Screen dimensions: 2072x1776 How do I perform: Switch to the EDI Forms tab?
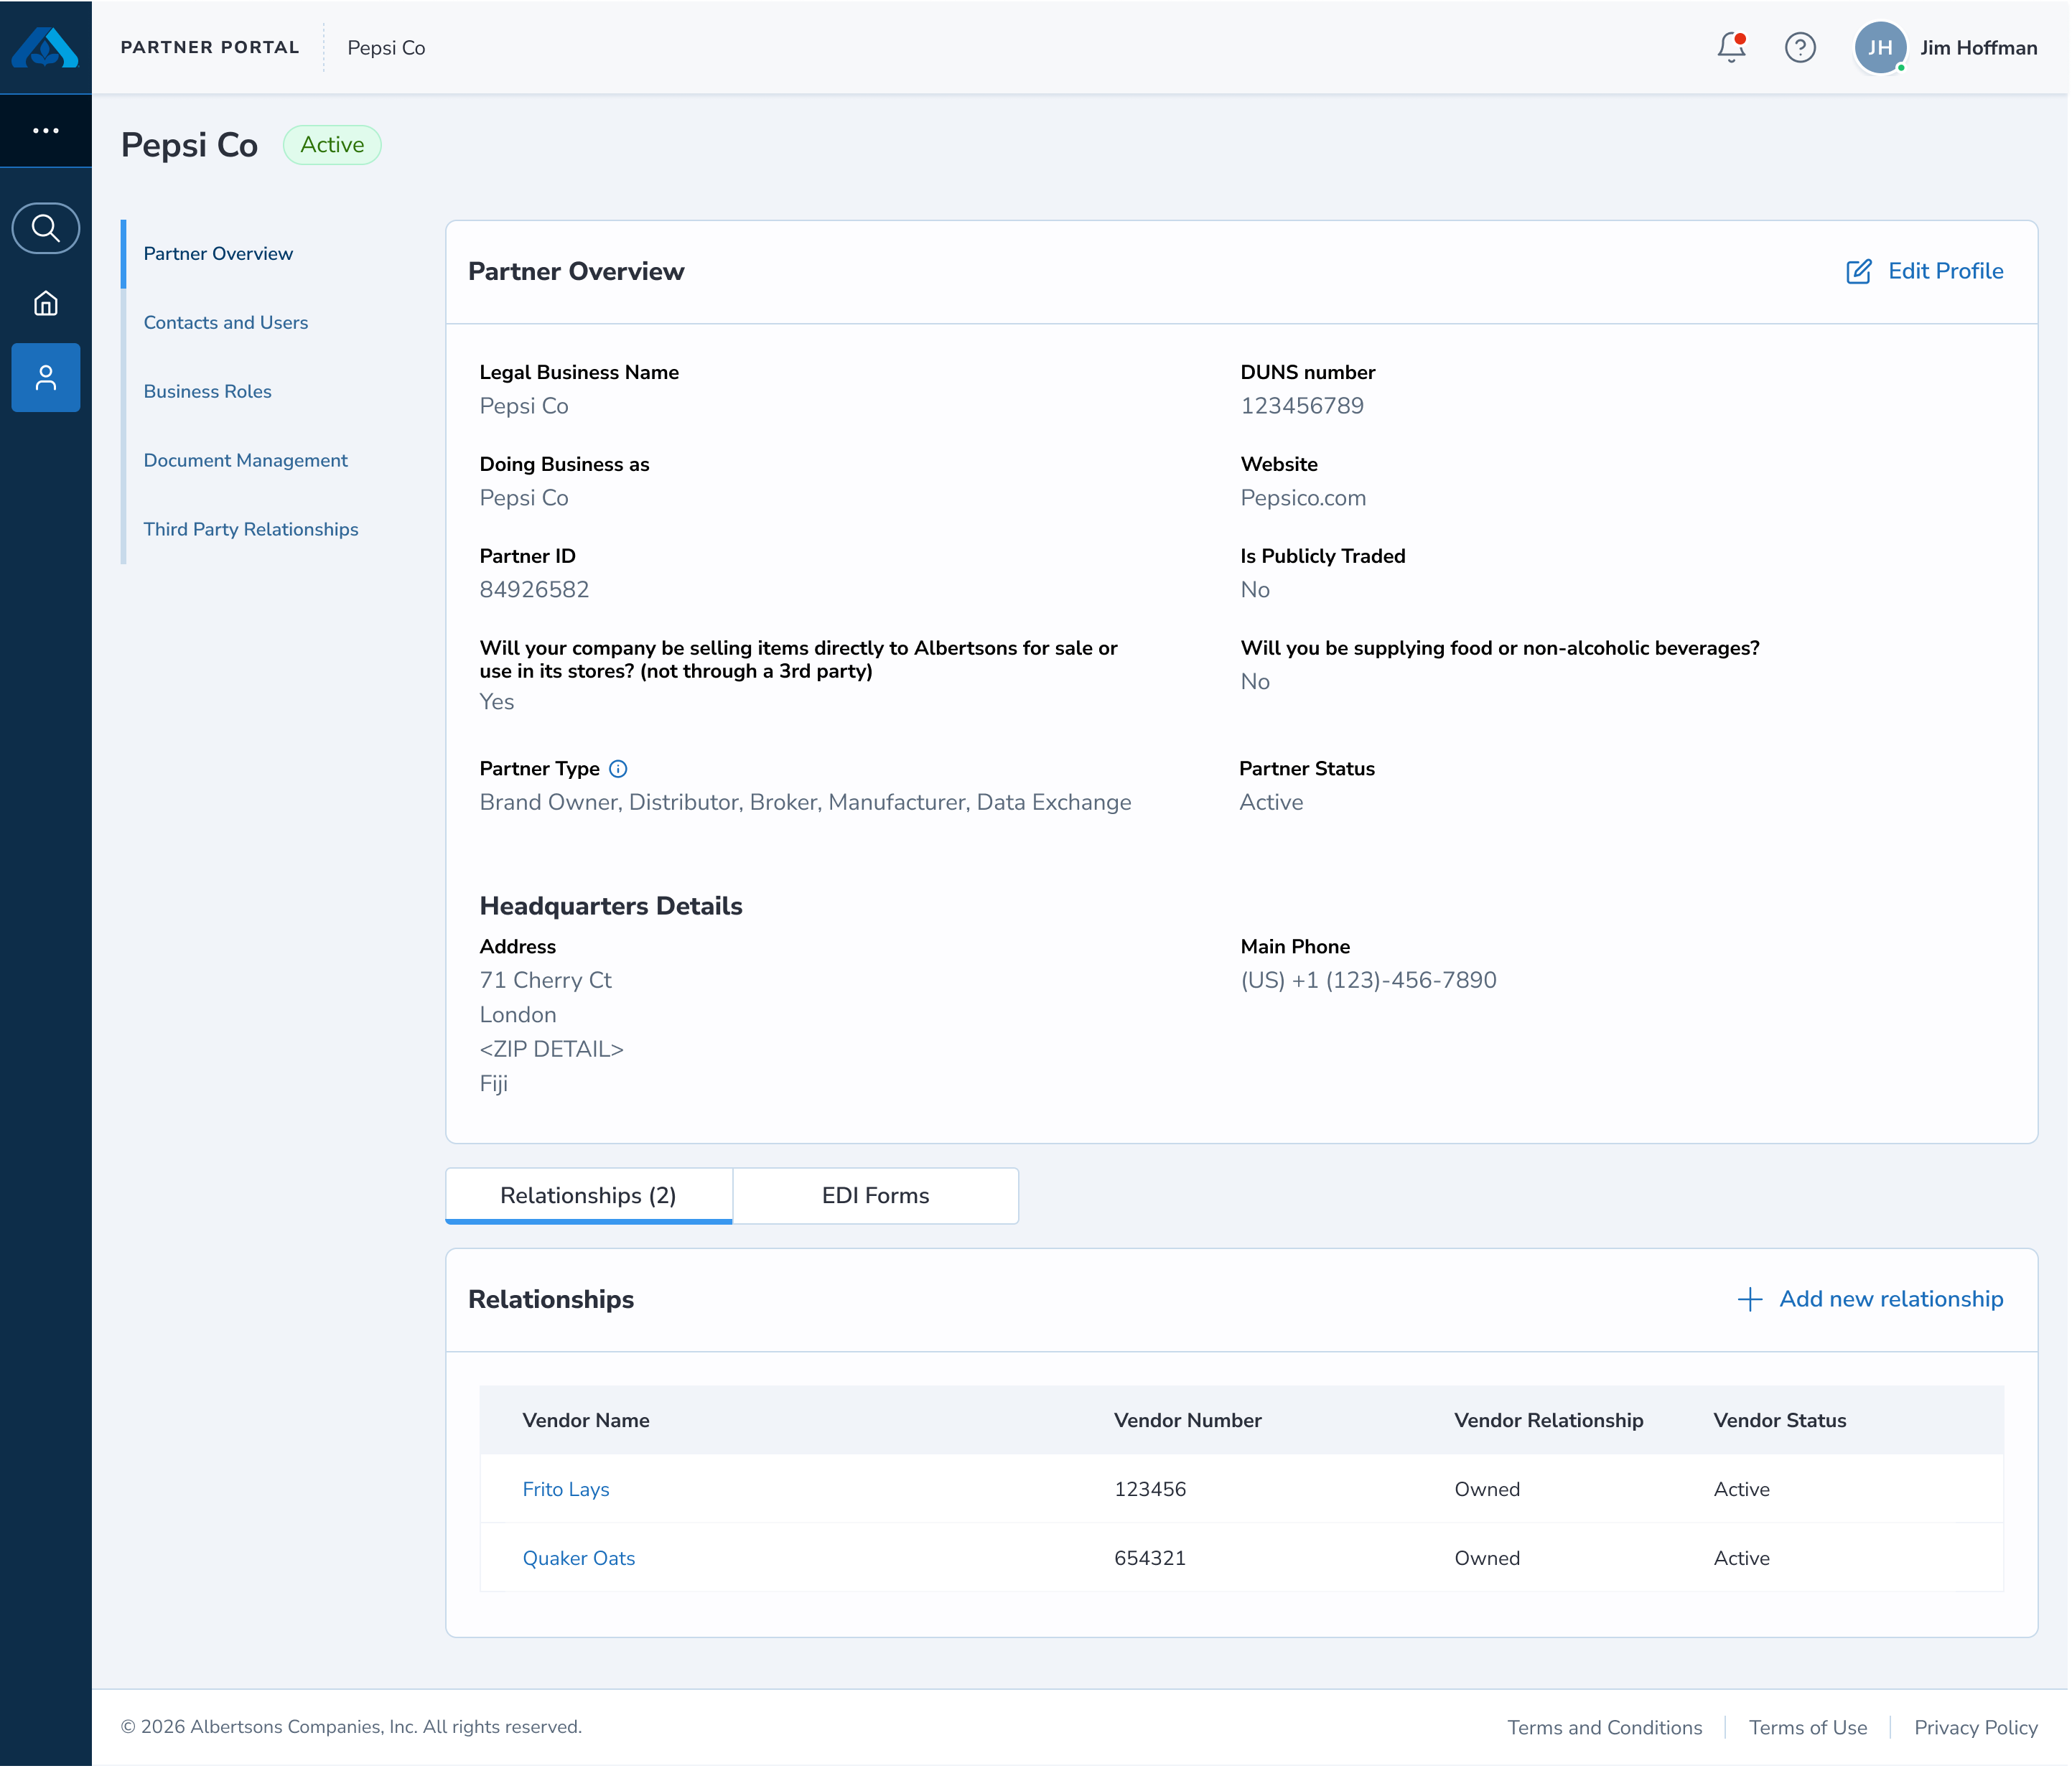click(x=876, y=1197)
